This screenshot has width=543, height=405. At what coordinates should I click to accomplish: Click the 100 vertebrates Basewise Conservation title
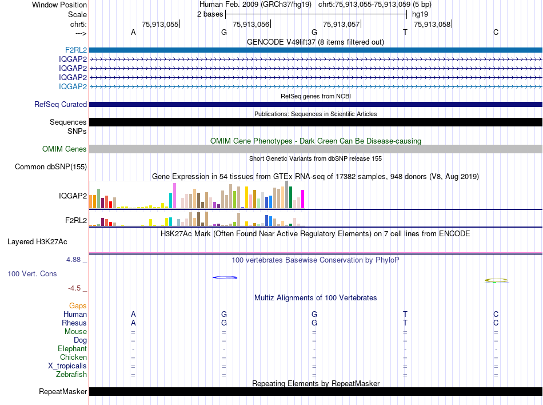pyautogui.click(x=316, y=260)
